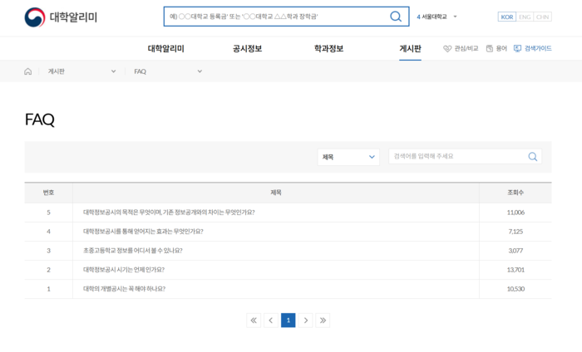Viewport: 582px width, 352px height.
Task: Click row number 3 cell
Action: 48,251
